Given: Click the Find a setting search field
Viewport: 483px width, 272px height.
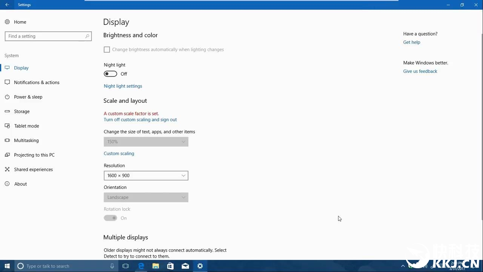Looking at the screenshot, I should click(45, 36).
